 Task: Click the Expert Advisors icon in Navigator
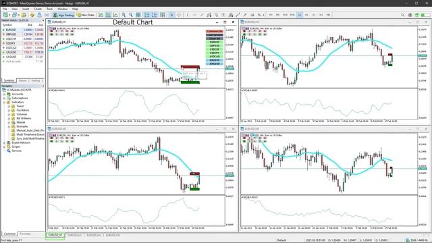click(x=9, y=142)
